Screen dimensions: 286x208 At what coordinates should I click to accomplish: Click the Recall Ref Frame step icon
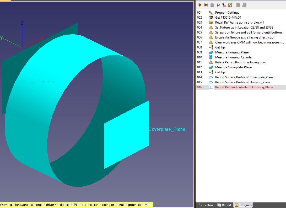coord(211,23)
